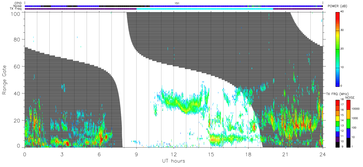Click the "UT hours" x-axis title
The image size is (363, 167).
tap(174, 161)
